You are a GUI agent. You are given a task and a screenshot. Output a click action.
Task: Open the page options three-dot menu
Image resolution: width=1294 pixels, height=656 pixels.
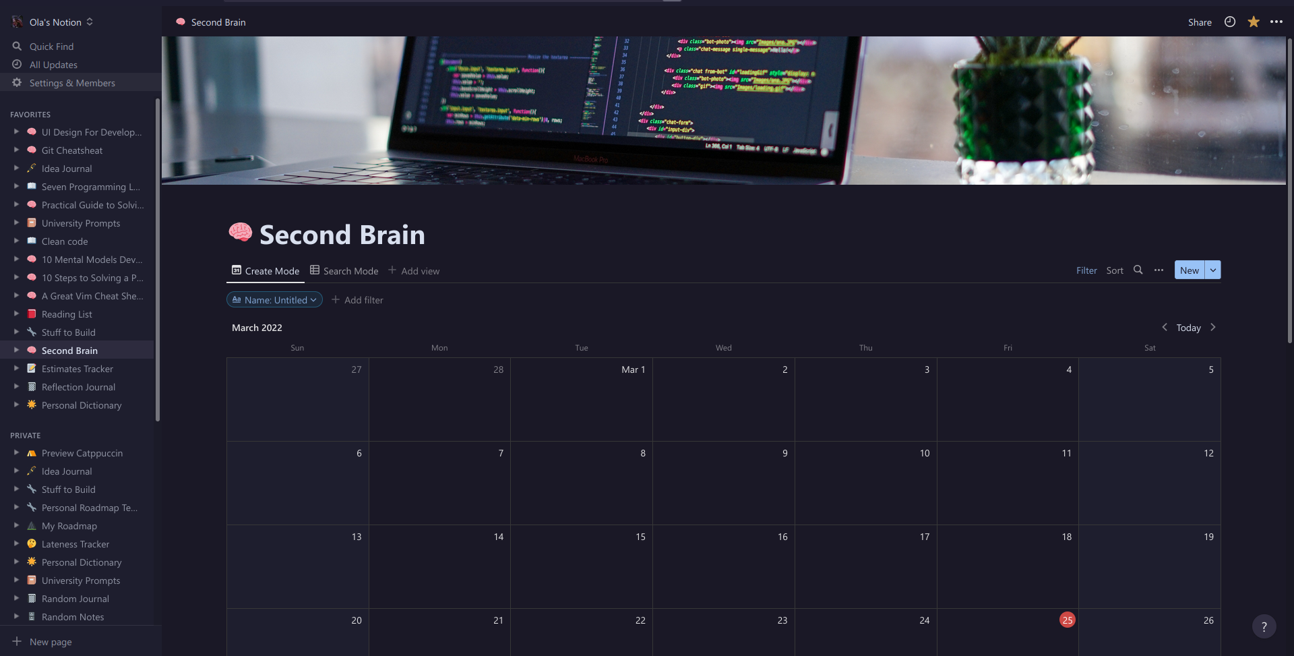1276,22
